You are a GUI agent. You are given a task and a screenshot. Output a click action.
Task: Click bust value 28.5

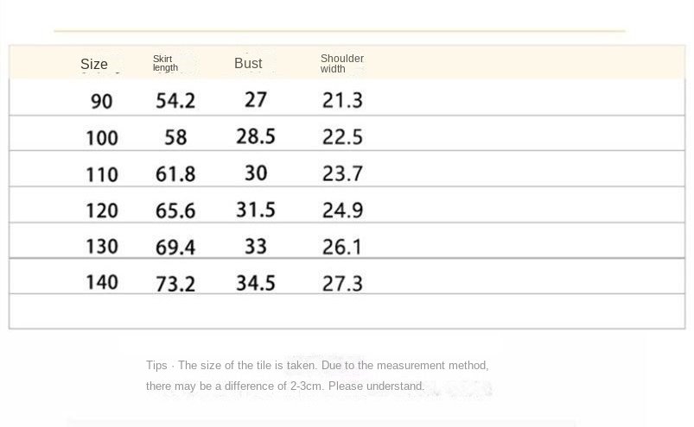[x=256, y=136]
